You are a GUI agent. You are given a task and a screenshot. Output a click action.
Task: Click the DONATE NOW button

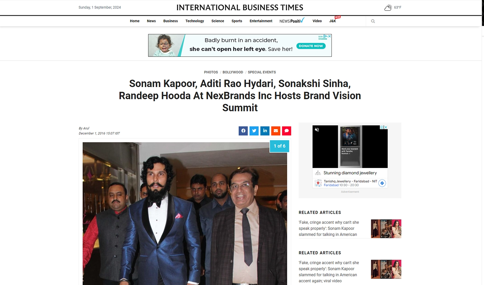pos(311,46)
